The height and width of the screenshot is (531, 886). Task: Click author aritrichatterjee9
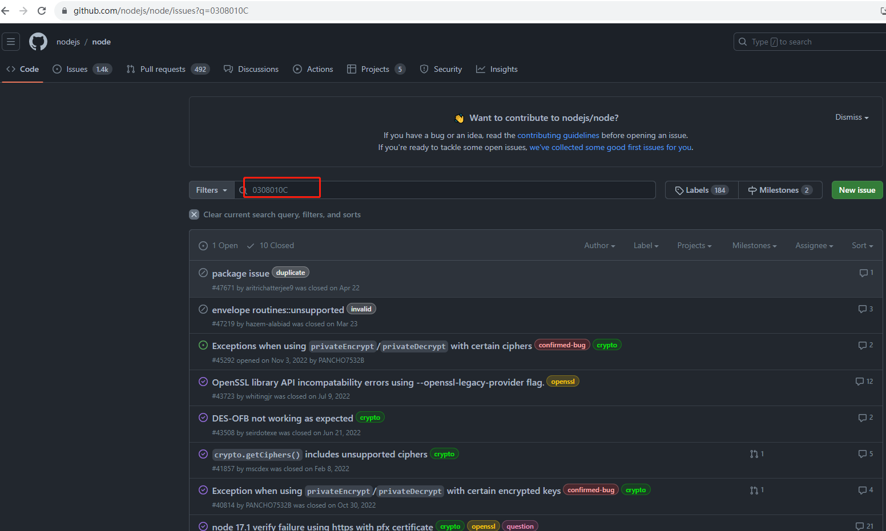(269, 288)
